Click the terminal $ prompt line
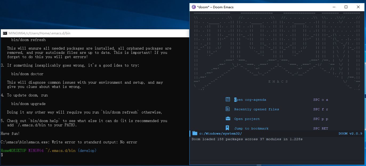The height and width of the screenshot is (166, 366). coord(2,155)
